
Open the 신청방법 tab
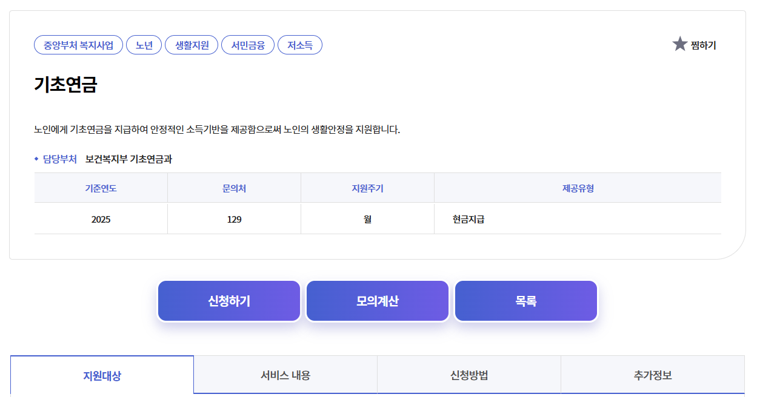click(469, 375)
